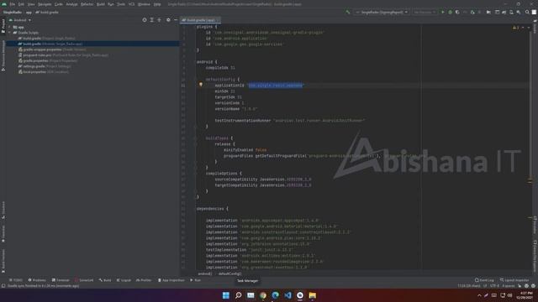Open the Resource Manager side tab
Screen dimensions: 538x302
pyautogui.click(x=3, y=55)
